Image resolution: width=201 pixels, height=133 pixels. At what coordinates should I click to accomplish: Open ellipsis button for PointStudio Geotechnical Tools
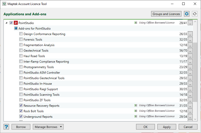click(x=190, y=78)
